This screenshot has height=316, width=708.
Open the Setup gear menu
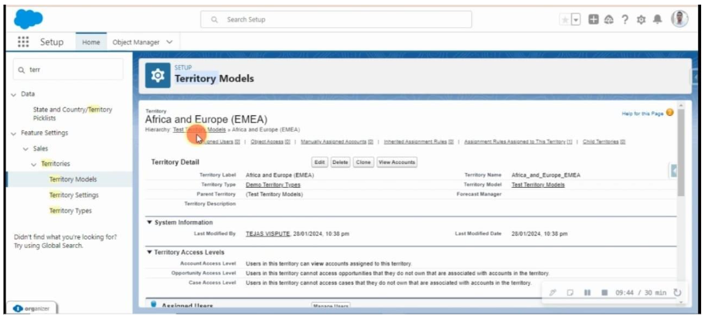coord(640,19)
